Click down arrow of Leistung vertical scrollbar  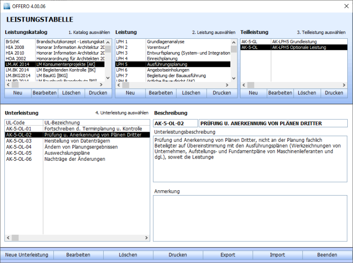[x=234, y=78]
